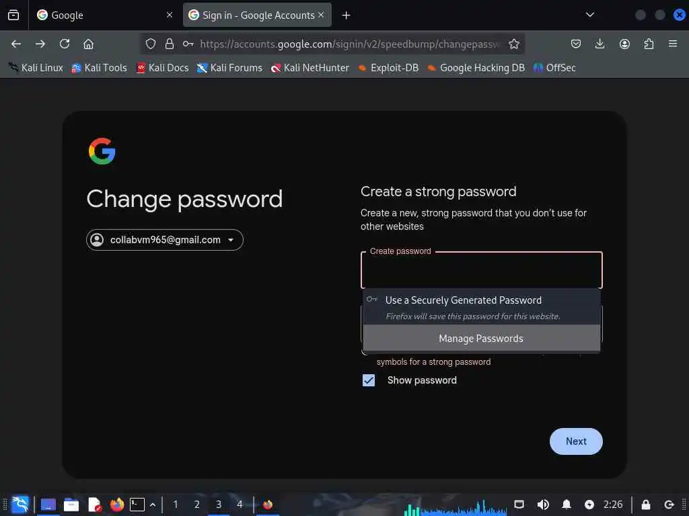Click the saved password key icon in URL bar
Image resolution: width=689 pixels, height=516 pixels.
coord(188,44)
